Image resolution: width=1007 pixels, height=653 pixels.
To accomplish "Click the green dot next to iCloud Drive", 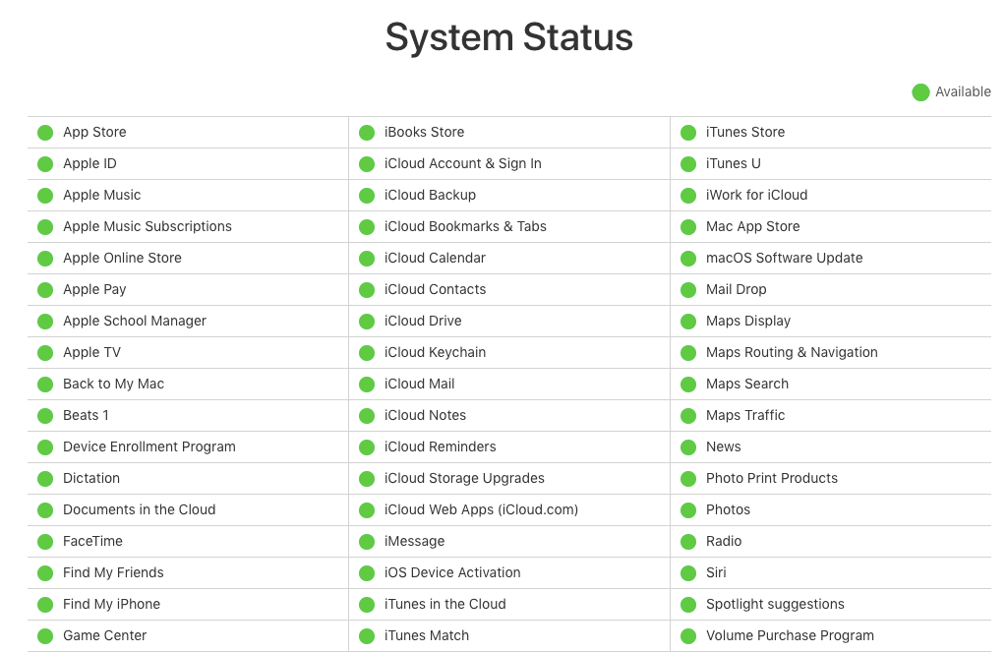I will coord(367,322).
